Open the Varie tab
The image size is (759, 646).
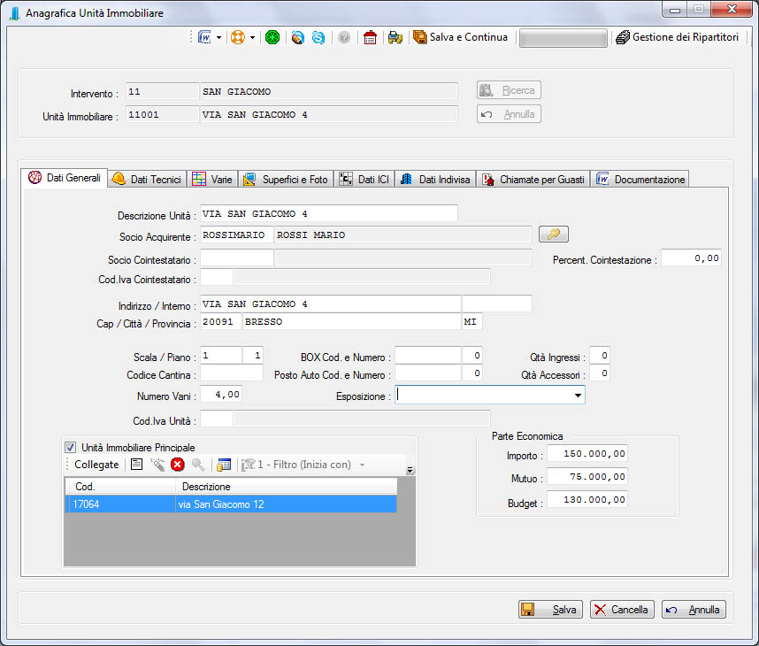click(x=212, y=179)
